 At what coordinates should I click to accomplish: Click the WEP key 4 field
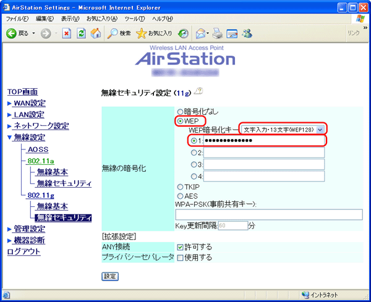pos(264,176)
